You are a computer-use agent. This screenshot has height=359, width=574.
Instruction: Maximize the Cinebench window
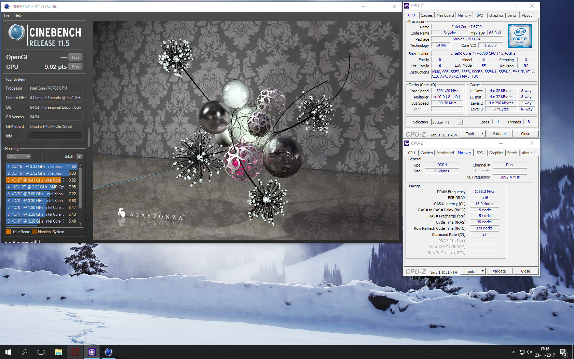click(x=379, y=6)
